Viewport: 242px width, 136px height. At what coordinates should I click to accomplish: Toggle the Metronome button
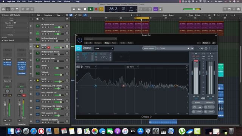pos(160,9)
